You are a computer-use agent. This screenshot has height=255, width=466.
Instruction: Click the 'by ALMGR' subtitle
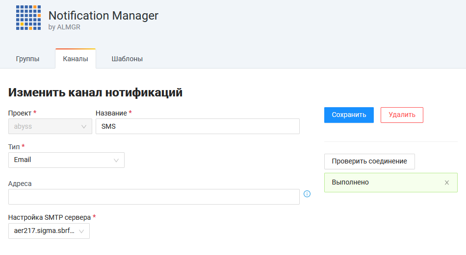tap(64, 27)
